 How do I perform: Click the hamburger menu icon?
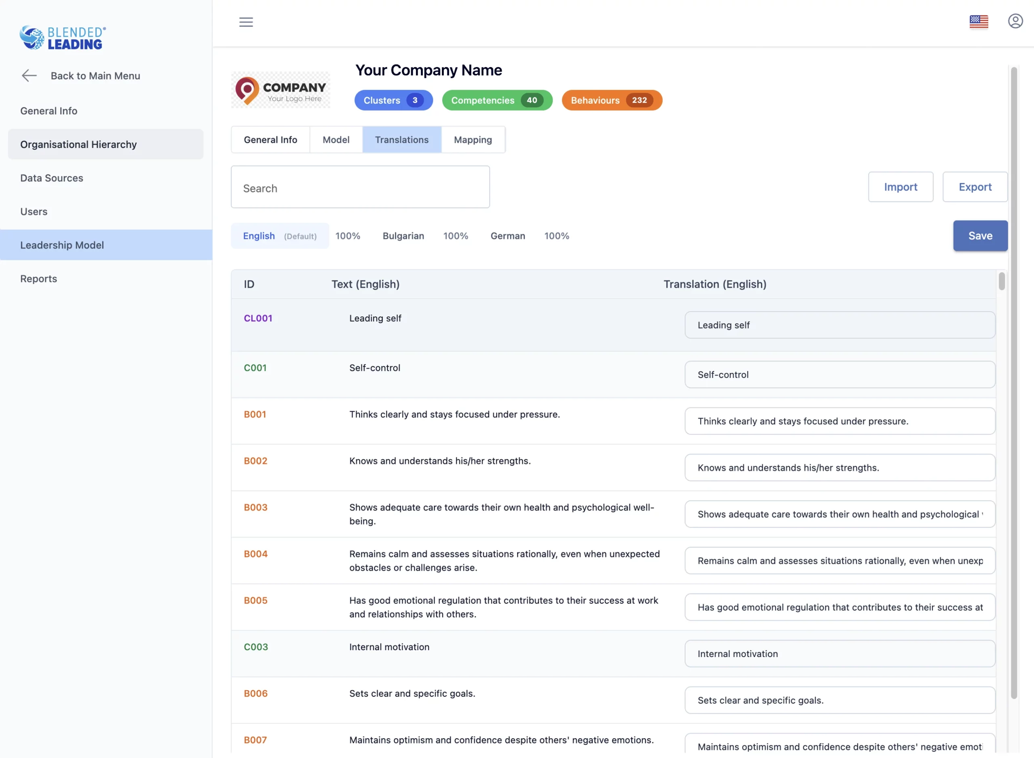click(x=246, y=22)
